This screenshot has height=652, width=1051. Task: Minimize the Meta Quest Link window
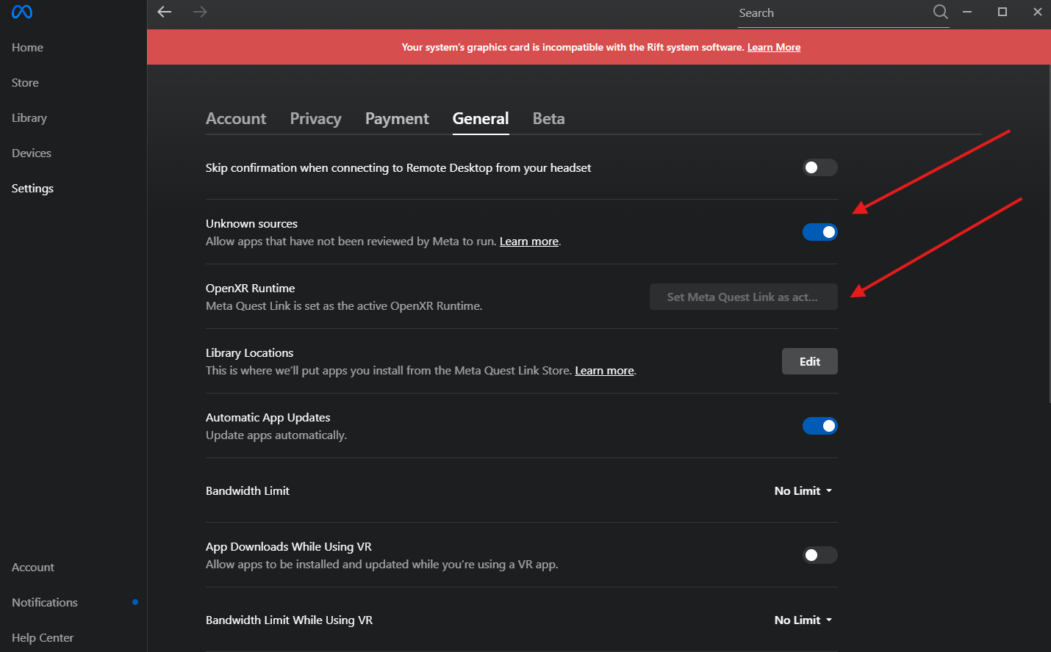[967, 12]
